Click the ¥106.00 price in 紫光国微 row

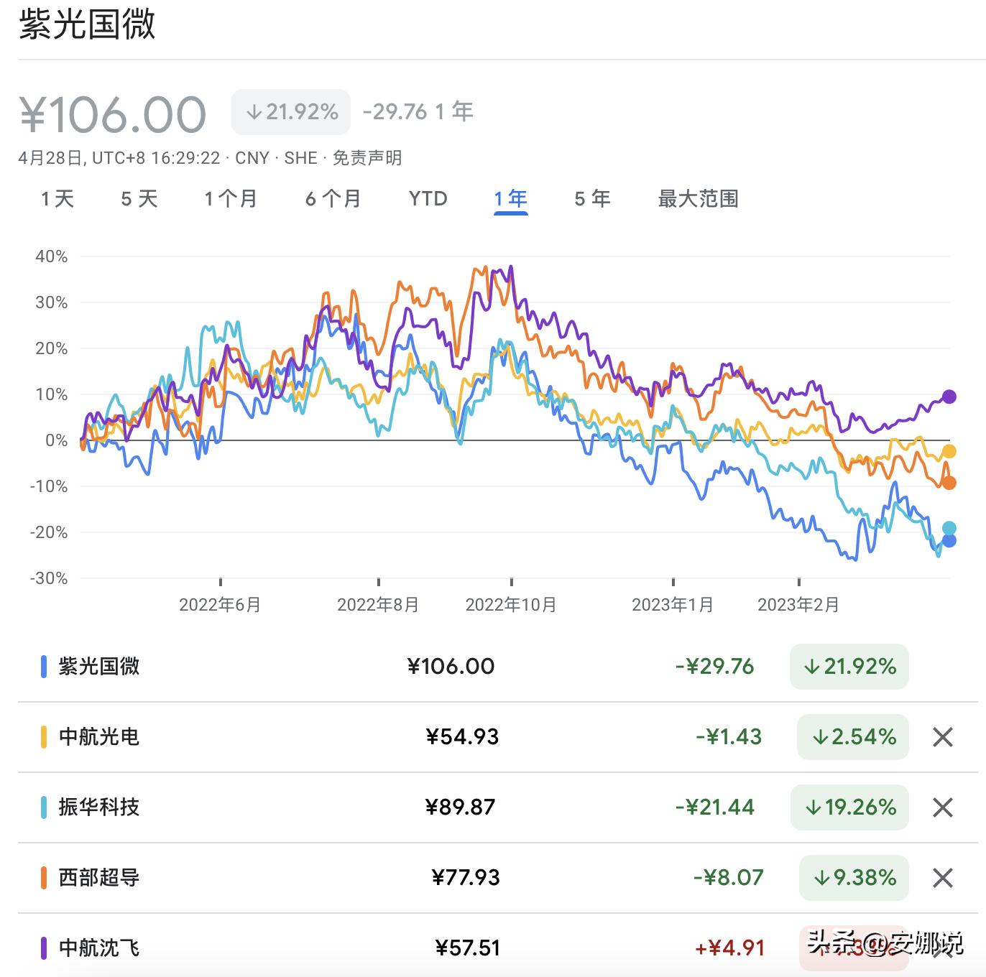(451, 667)
